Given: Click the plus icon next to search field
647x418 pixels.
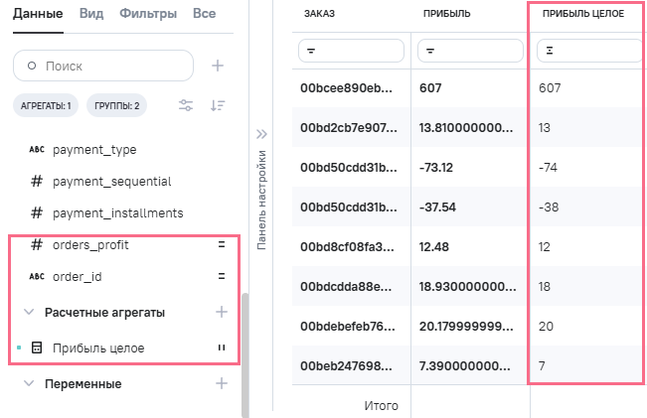Looking at the screenshot, I should point(218,66).
